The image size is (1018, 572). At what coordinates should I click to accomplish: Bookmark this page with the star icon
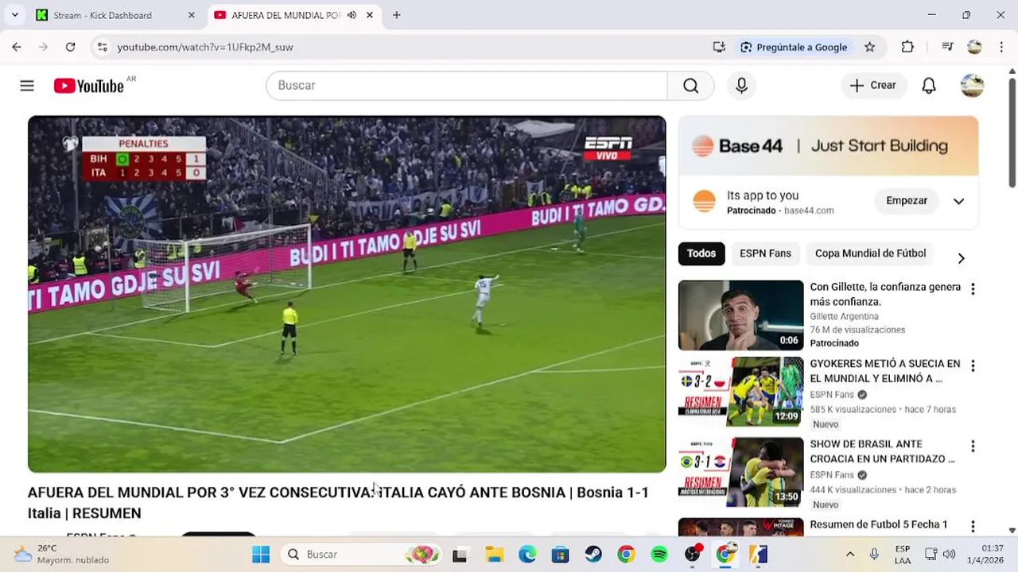[x=869, y=47]
